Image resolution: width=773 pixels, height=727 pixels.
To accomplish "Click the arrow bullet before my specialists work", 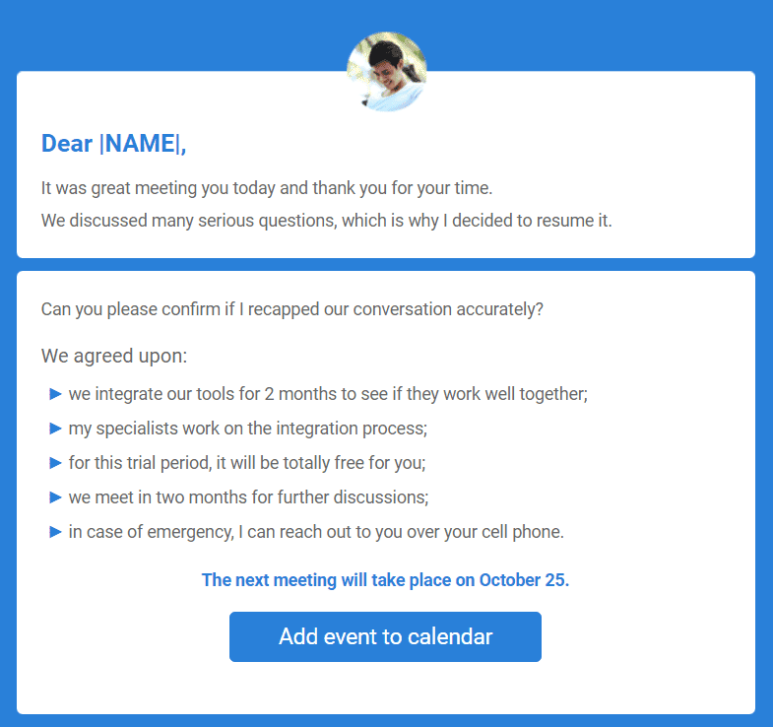I will (x=55, y=429).
